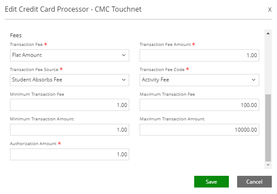Click the scrollbar up arrow
The height and width of the screenshot is (194, 277).
pyautogui.click(x=268, y=33)
